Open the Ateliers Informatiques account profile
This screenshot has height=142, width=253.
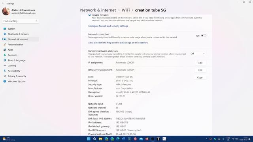pos(19,11)
